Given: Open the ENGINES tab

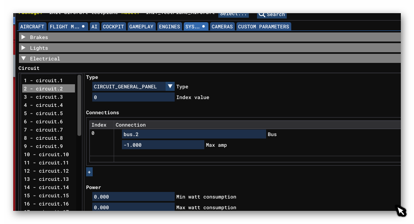Looking at the screenshot, I should coord(169,27).
